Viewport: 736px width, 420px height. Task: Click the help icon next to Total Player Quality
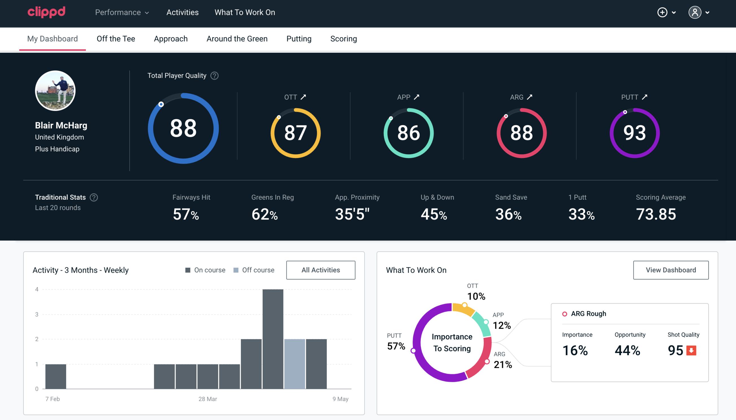[214, 76]
